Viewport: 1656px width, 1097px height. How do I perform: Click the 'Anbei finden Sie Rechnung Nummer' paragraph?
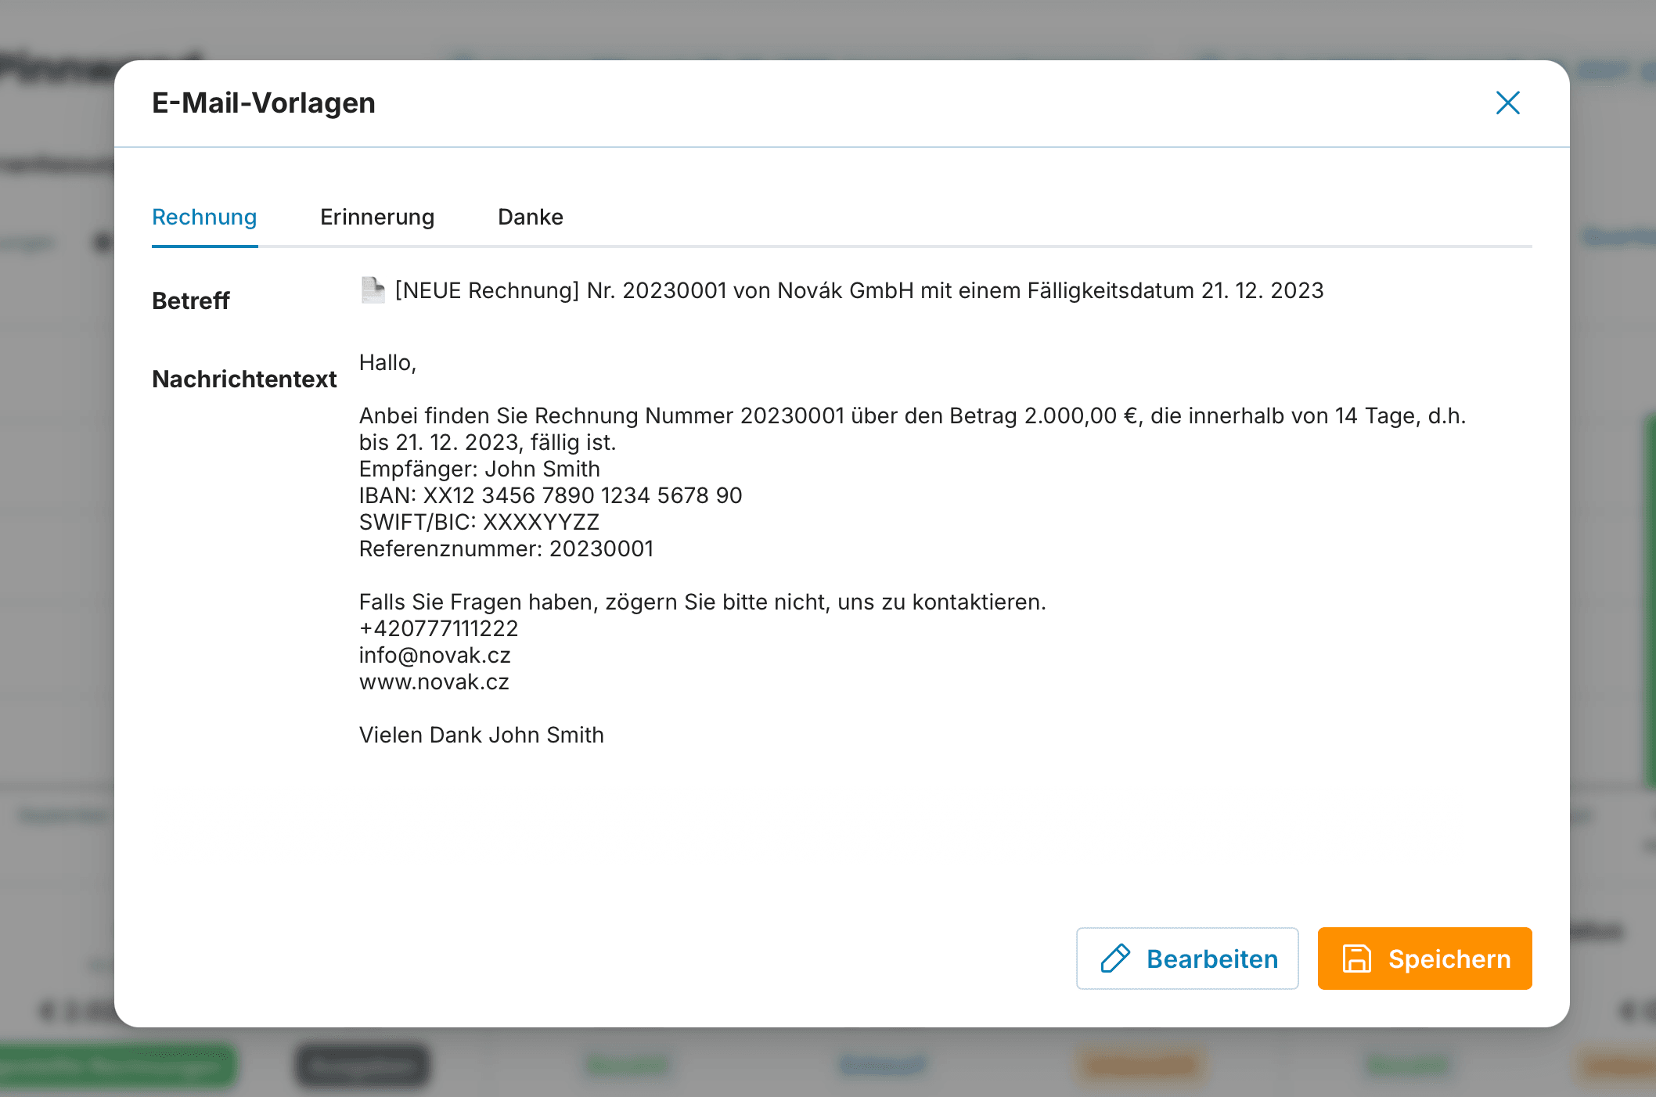pos(913,429)
